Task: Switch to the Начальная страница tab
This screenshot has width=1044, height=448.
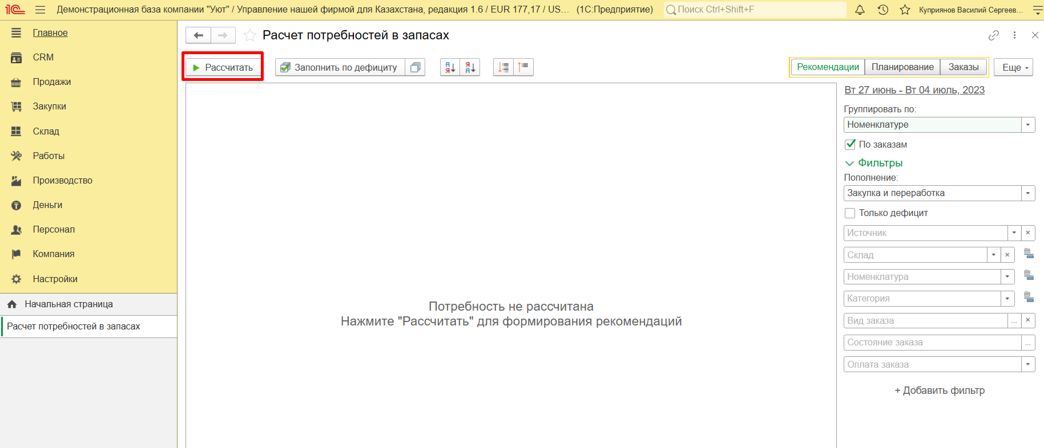Action: [68, 304]
